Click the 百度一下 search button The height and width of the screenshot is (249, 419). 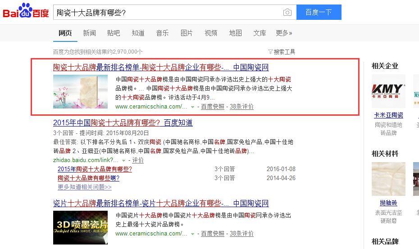pyautogui.click(x=319, y=12)
